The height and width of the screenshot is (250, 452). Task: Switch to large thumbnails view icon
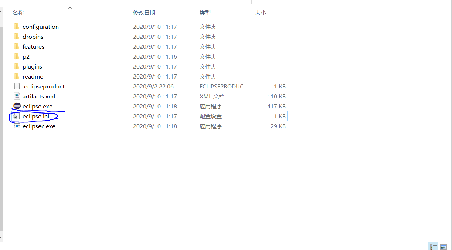point(443,246)
